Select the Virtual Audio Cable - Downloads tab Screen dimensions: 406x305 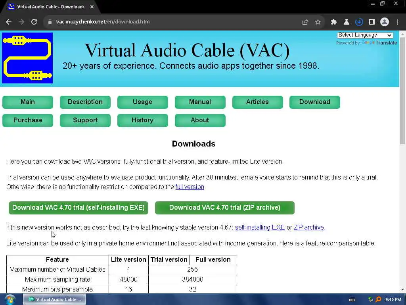[x=50, y=7]
